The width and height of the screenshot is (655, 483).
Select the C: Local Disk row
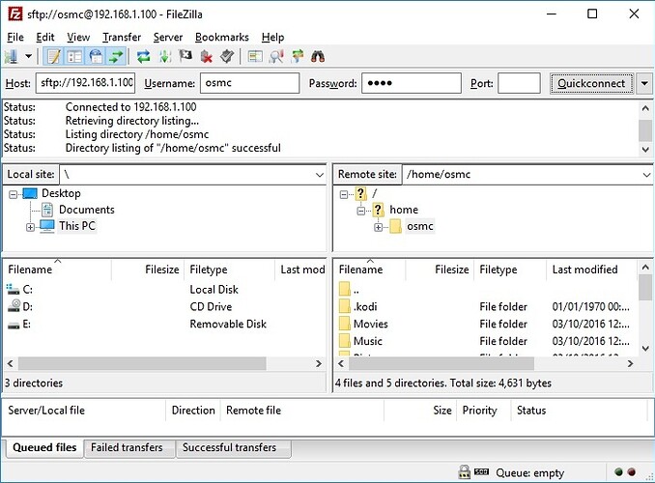[x=165, y=290]
